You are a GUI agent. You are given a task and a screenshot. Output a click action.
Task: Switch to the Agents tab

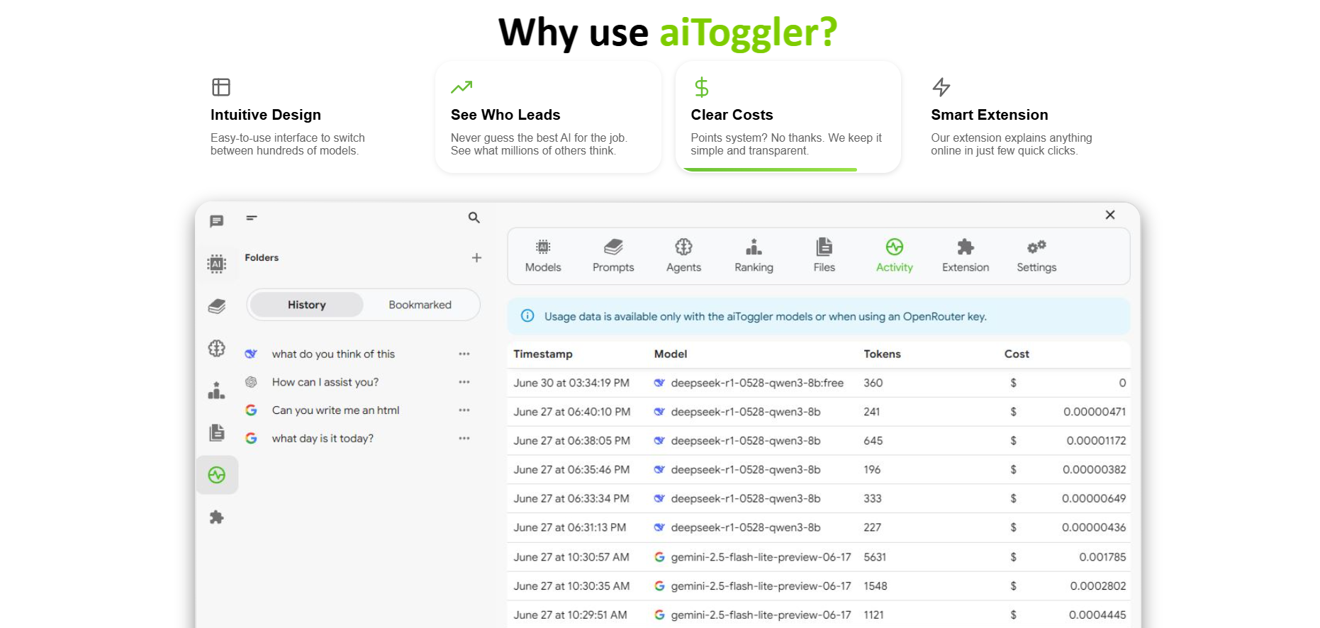pyautogui.click(x=683, y=256)
